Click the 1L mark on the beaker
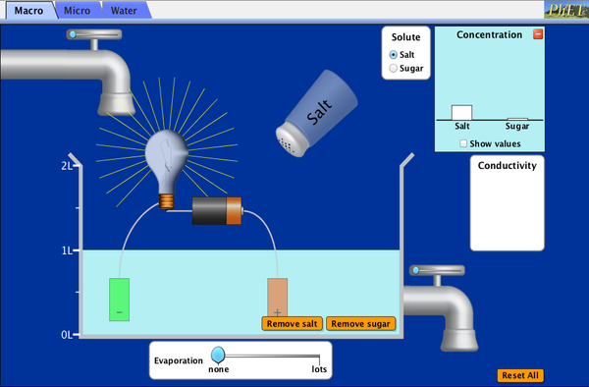The image size is (589, 387). click(67, 250)
